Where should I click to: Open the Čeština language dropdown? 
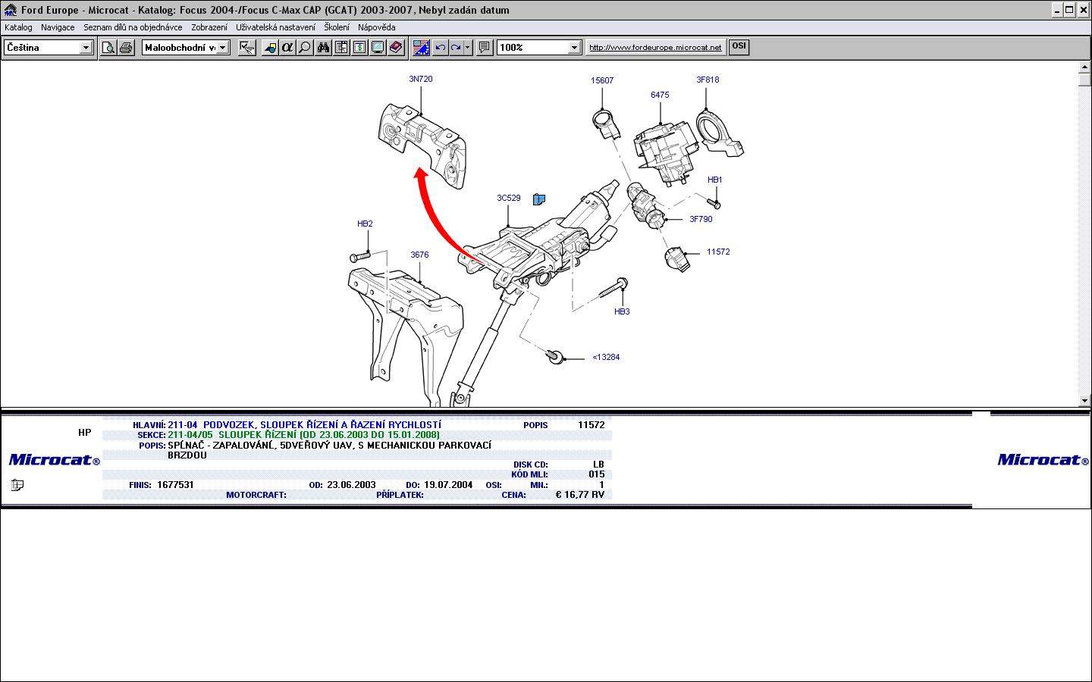click(86, 48)
